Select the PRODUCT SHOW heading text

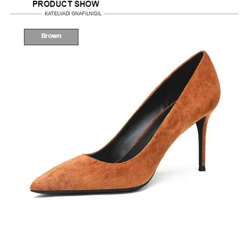point(66,4)
